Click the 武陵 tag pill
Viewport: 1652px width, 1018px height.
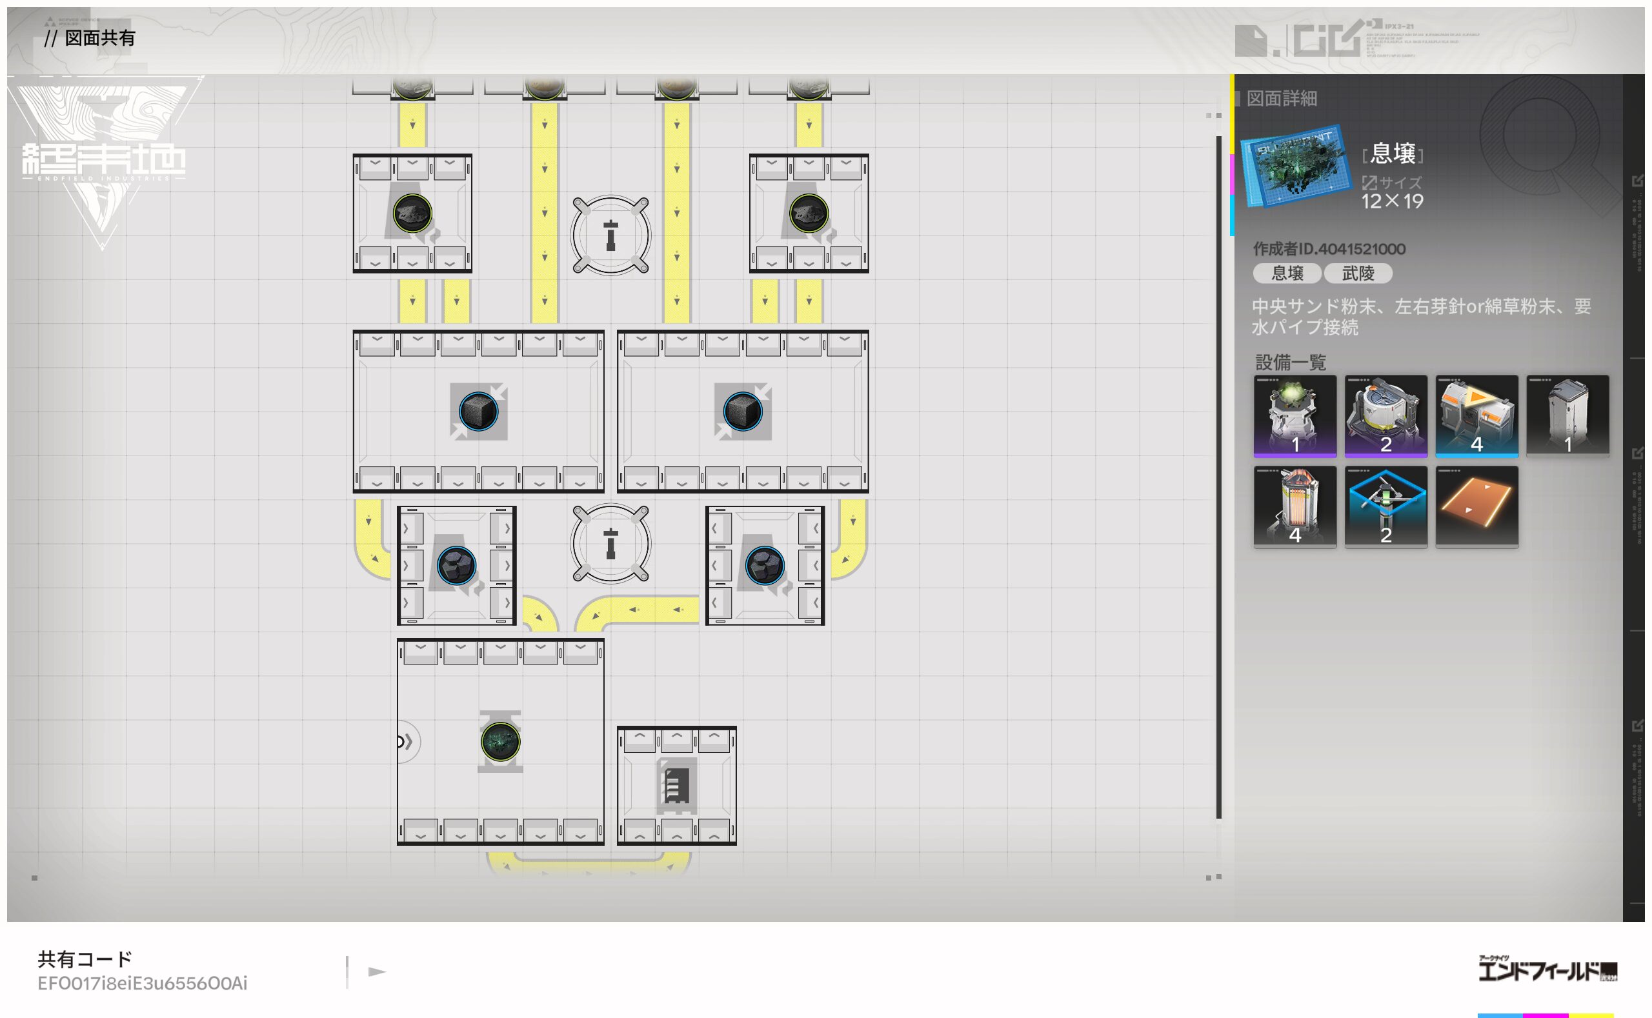click(1357, 274)
